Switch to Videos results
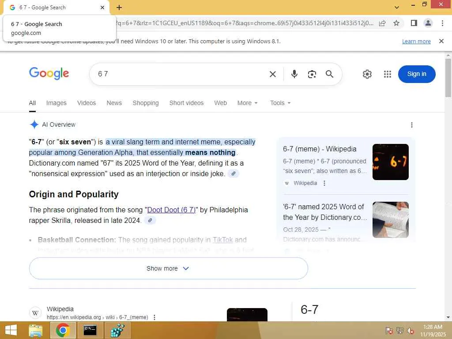Viewport: 452px width, 339px height. [x=87, y=103]
